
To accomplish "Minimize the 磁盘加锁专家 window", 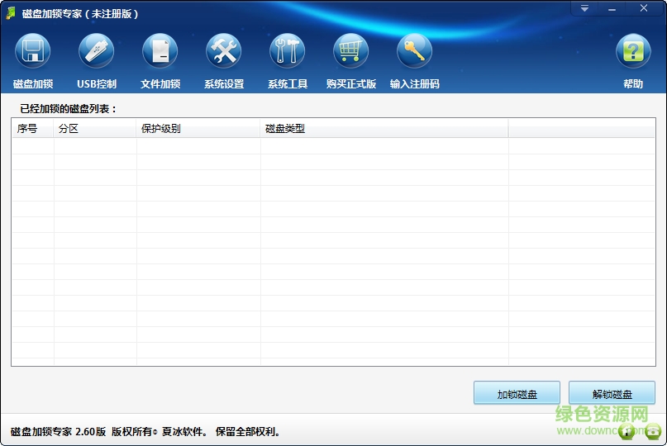I will point(612,8).
